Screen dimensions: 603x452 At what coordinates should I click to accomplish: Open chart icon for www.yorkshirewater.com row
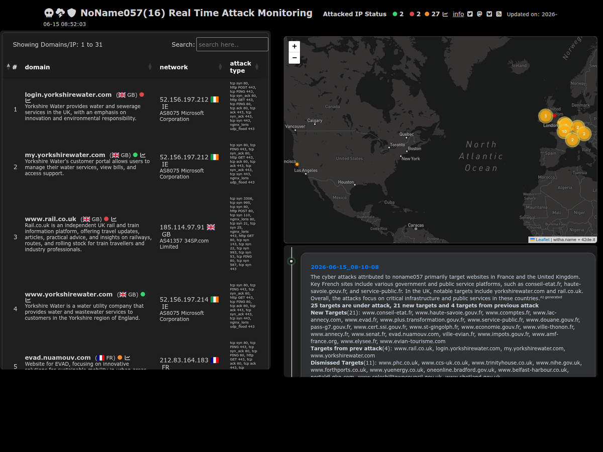pyautogui.click(x=28, y=300)
